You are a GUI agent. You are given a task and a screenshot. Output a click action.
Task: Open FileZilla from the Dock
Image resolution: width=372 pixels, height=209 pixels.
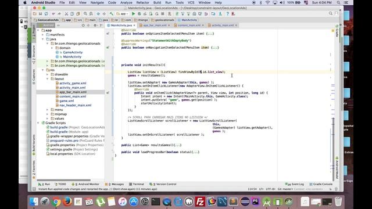200,201
